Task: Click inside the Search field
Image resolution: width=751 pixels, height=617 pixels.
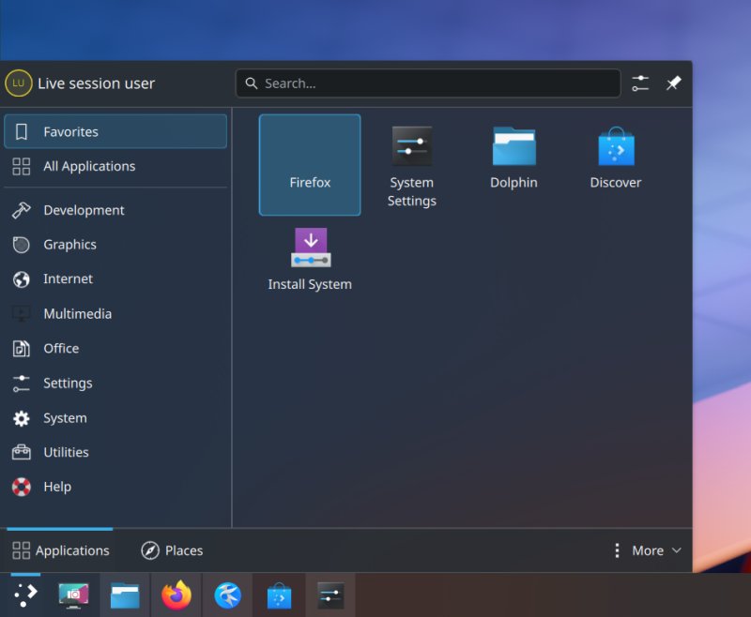Action: 427,83
